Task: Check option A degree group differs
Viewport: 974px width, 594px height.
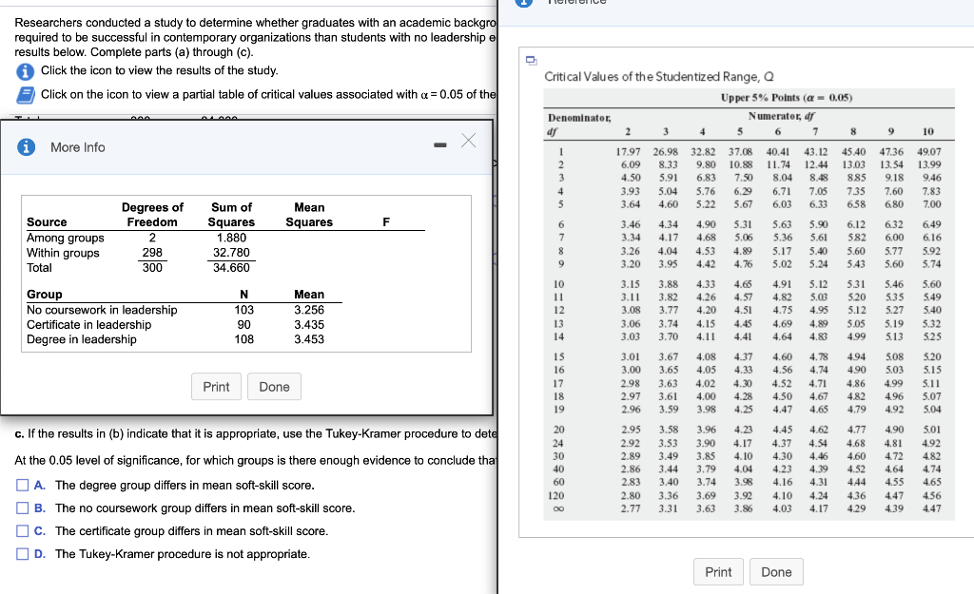Action: [23, 485]
